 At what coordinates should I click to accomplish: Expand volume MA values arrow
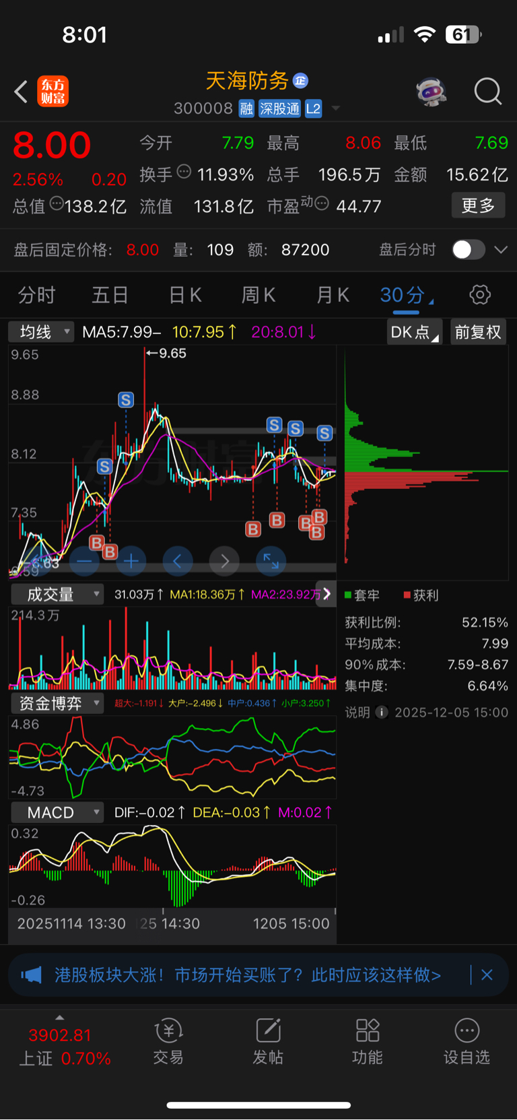click(326, 593)
